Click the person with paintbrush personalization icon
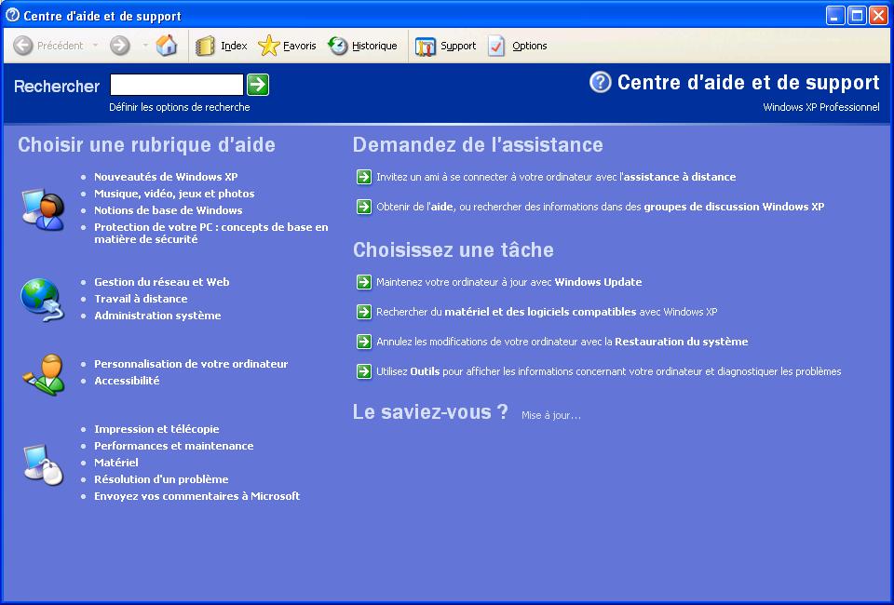 [x=44, y=374]
